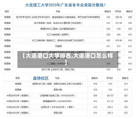Select lowest score 630 in 电子信息类 row
The image size is (136, 119).
[x=130, y=23]
